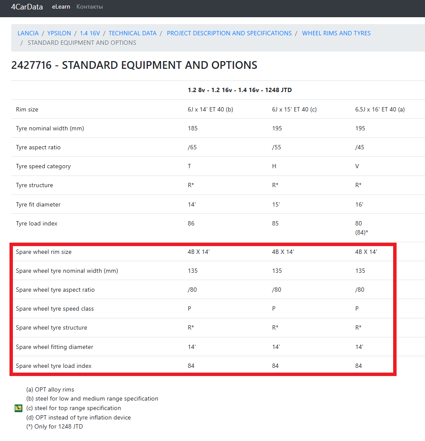Click the Tyre structure row label
Screen dimensions: 425x441
pos(34,185)
